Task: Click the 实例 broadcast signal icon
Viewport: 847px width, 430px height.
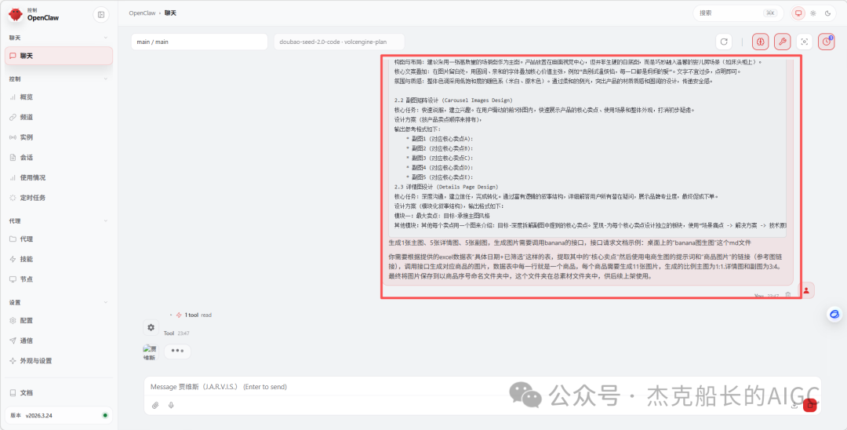Action: [x=13, y=137]
